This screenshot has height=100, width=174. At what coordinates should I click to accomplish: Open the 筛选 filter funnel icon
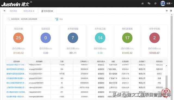(x=57, y=19)
